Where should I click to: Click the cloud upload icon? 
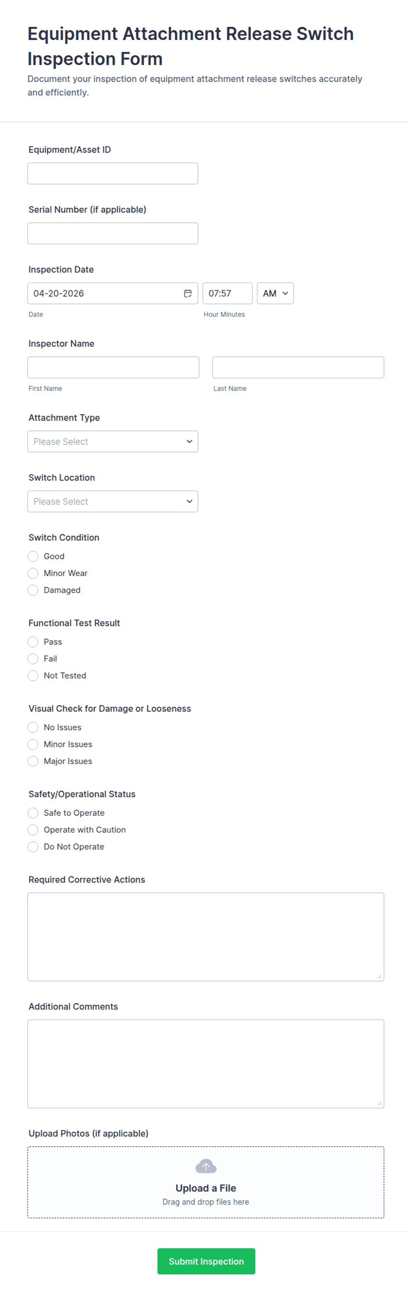point(205,1166)
